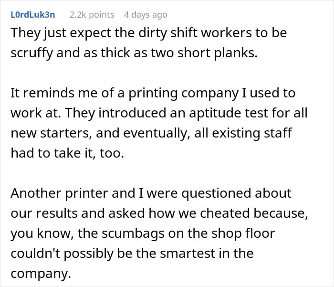The height and width of the screenshot is (287, 334).
Task: Click the line 'had to take it, too.'
Action: click(x=67, y=153)
